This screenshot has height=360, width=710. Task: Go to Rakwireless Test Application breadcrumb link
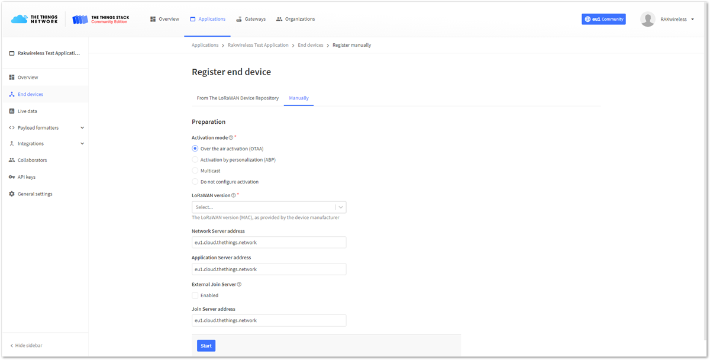pyautogui.click(x=258, y=45)
